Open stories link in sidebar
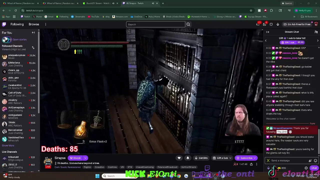This screenshot has height=180, width=320. coord(19,39)
